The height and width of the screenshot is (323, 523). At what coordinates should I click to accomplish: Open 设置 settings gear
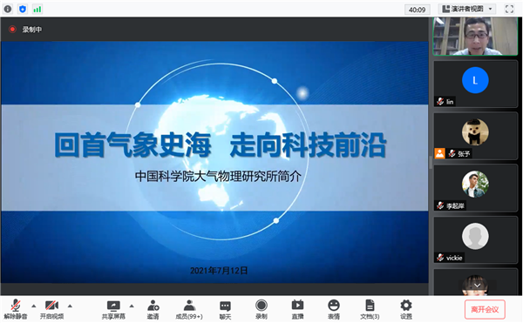[x=406, y=310]
